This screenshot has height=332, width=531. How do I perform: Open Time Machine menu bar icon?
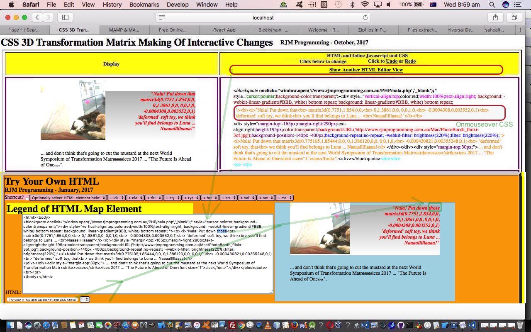click(338, 5)
